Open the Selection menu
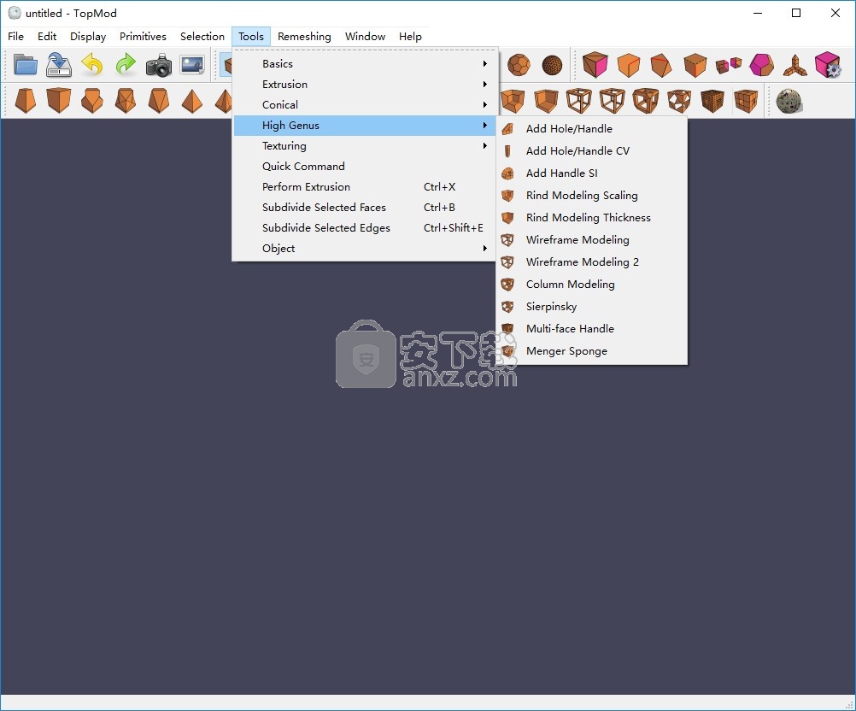 click(202, 37)
